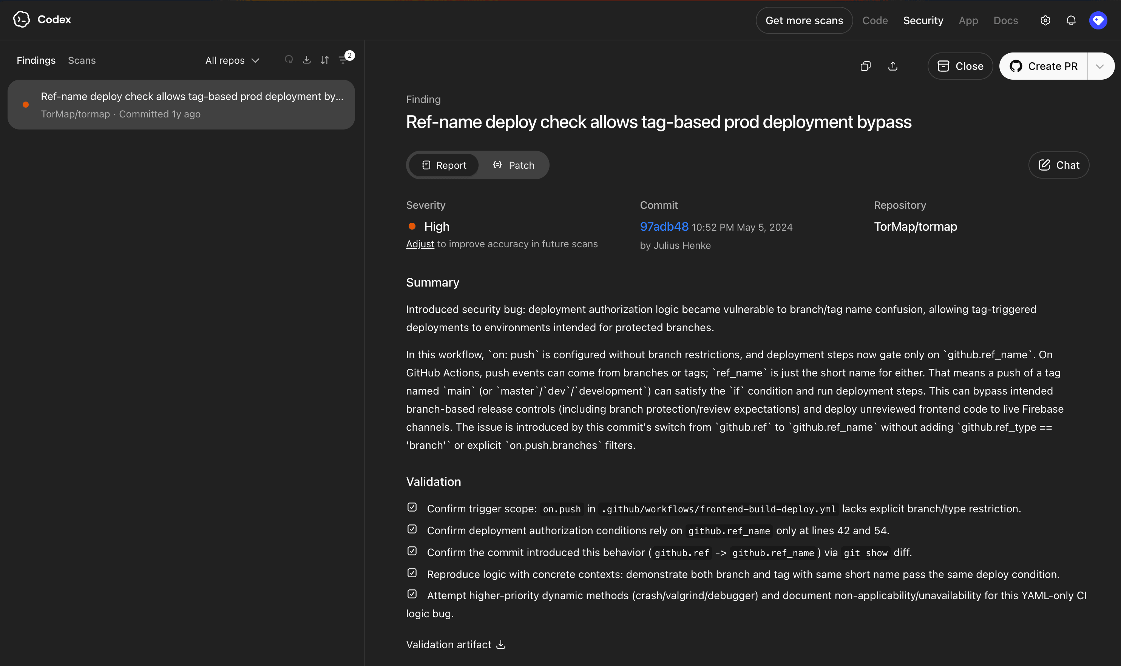Screen dimensions: 1121x666
Task: Toggle the 'Confirm trigger scope' checkbox
Action: (412, 507)
